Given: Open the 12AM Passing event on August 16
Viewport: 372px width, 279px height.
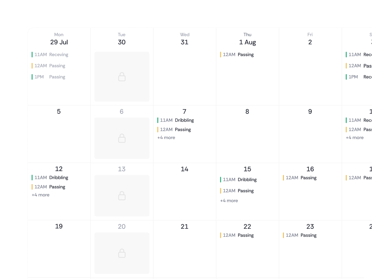Looking at the screenshot, I should click(302, 177).
